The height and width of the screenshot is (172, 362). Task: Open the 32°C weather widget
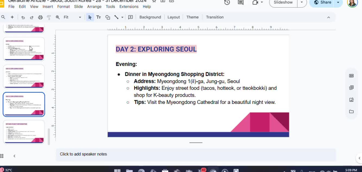[x=7, y=170]
